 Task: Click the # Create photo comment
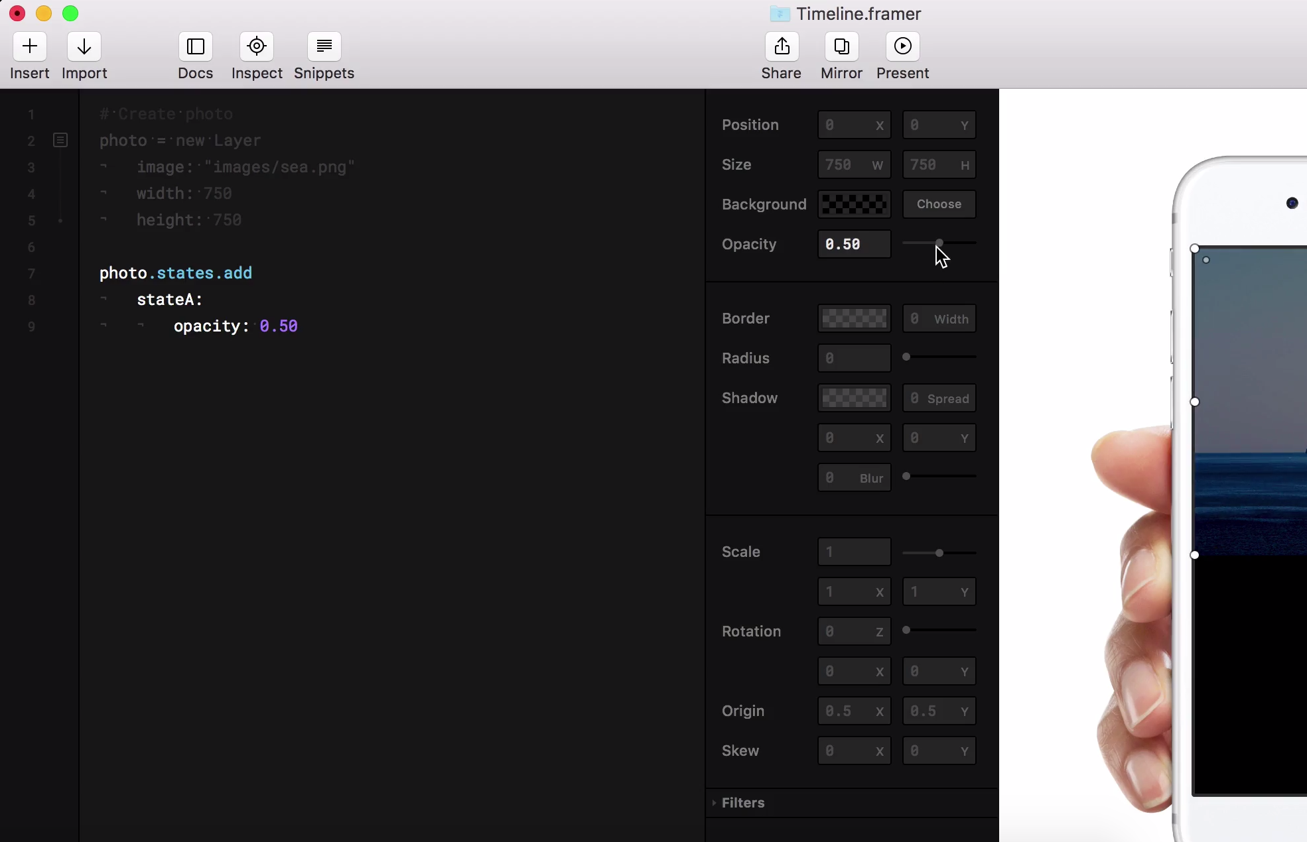coord(166,114)
